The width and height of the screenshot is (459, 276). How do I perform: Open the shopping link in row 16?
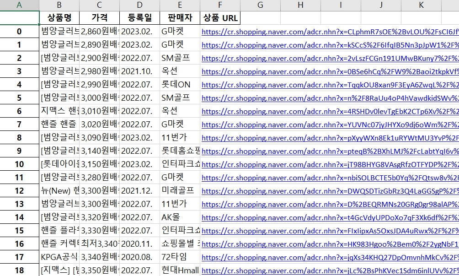click(x=330, y=244)
